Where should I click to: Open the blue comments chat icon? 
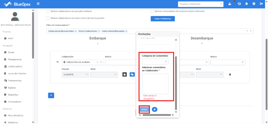[132, 74]
